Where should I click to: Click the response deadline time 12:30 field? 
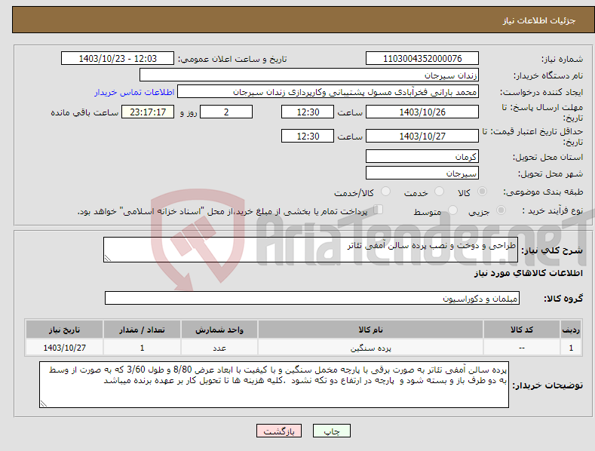308,112
